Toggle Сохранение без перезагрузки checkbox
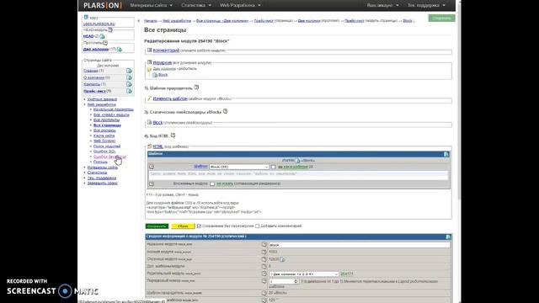Viewport: 539px width, 303px height. point(199,226)
